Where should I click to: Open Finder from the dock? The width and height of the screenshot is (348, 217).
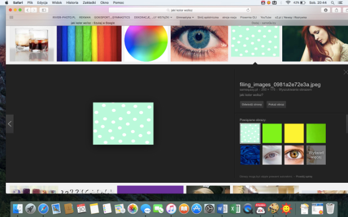pos(18,208)
